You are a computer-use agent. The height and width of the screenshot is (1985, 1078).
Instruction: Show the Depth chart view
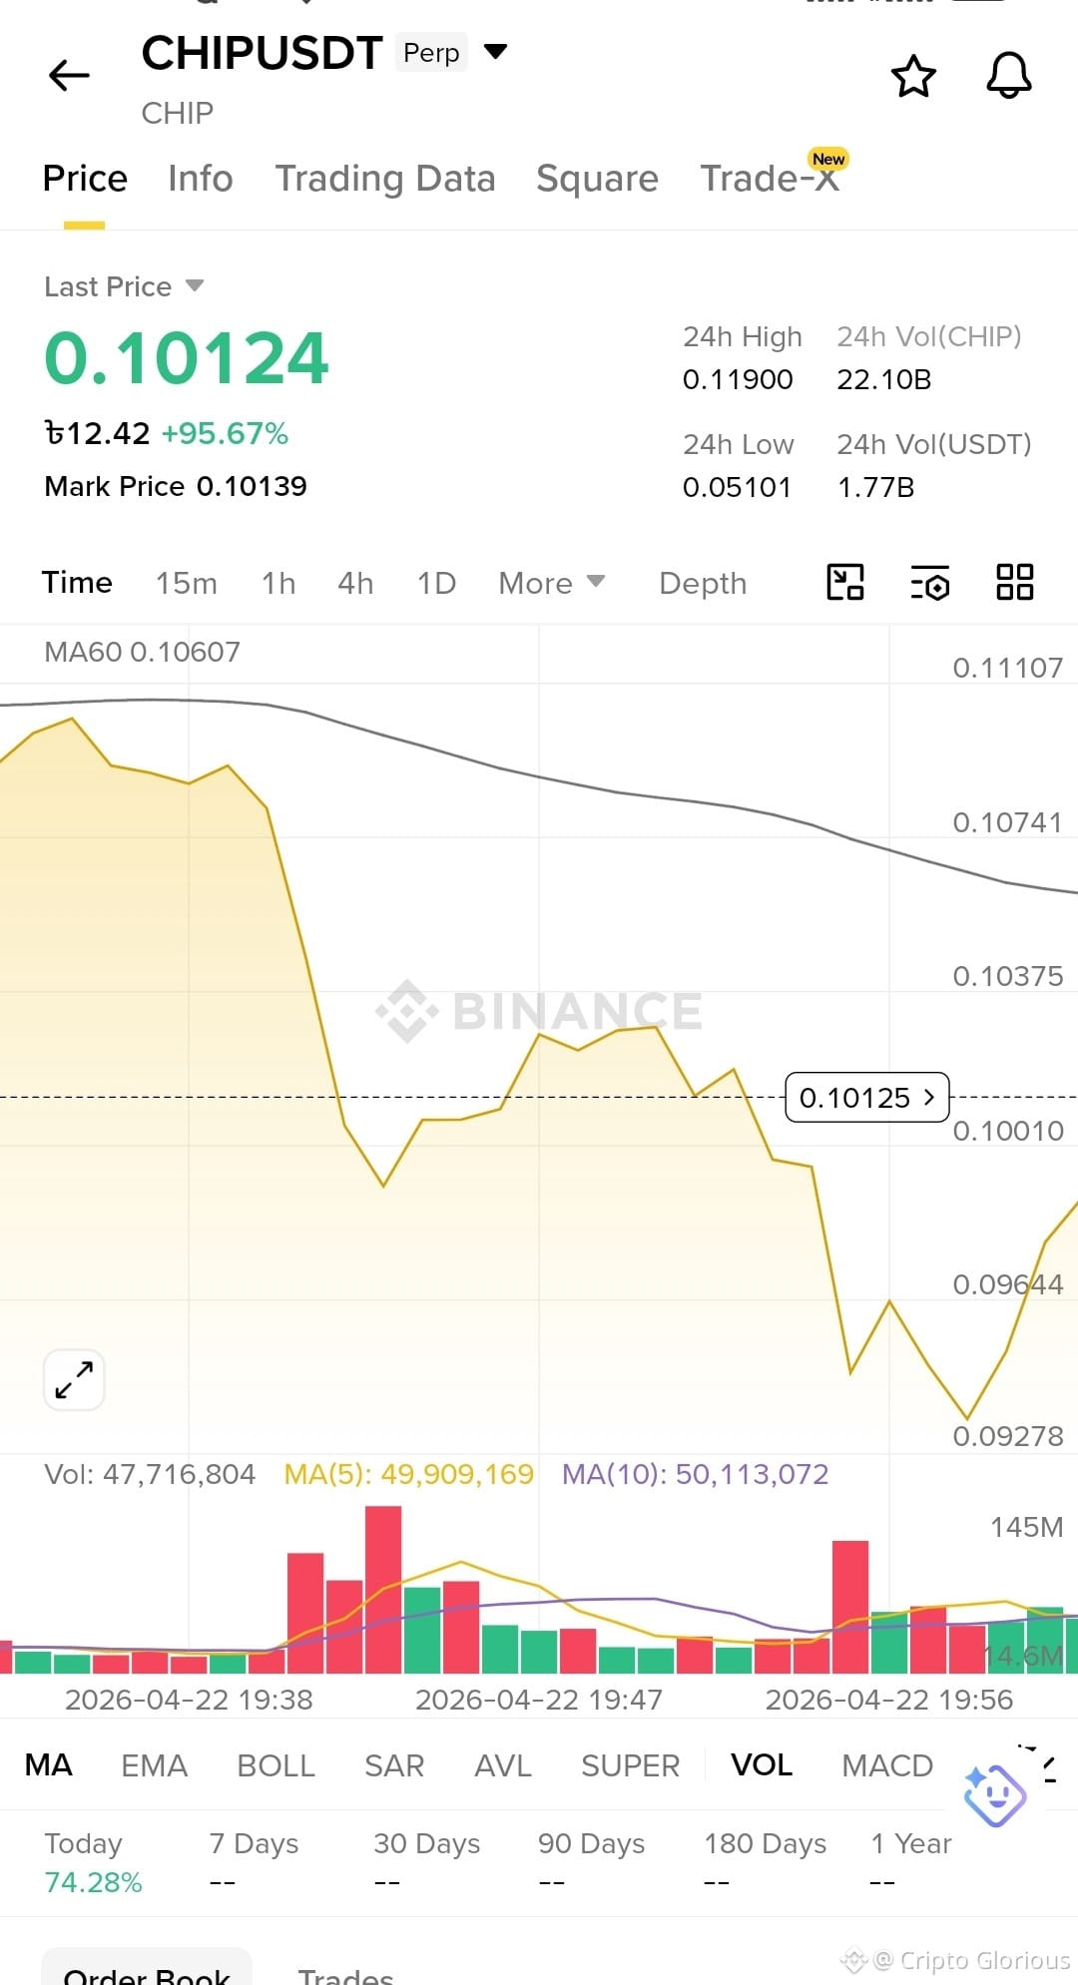tap(703, 583)
